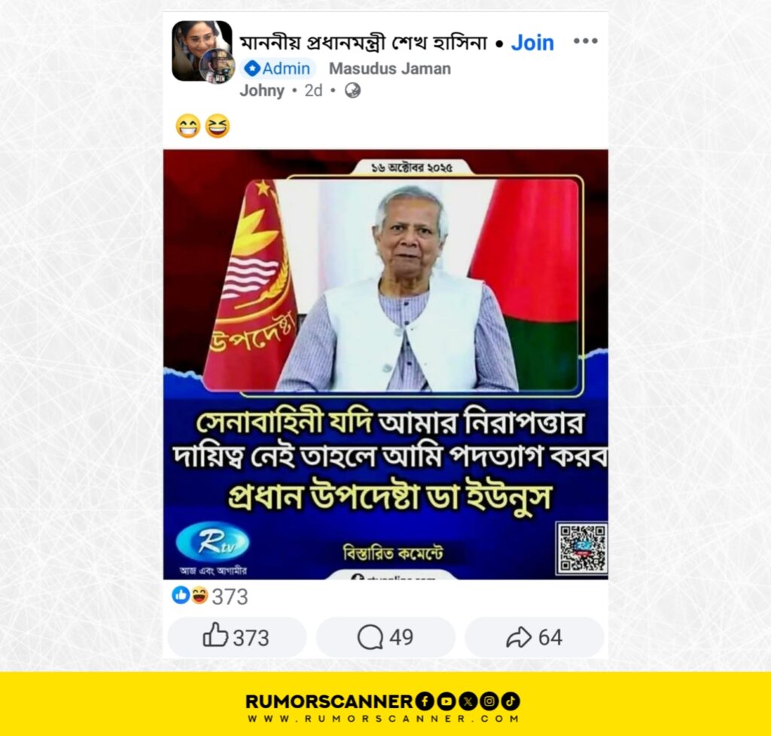This screenshot has height=736, width=771.
Task: Click the blue like reaction icon
Action: [x=181, y=595]
